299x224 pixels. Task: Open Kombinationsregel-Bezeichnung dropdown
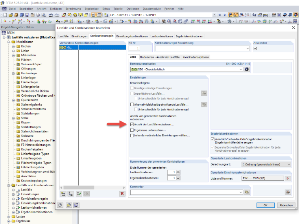tap(247, 48)
